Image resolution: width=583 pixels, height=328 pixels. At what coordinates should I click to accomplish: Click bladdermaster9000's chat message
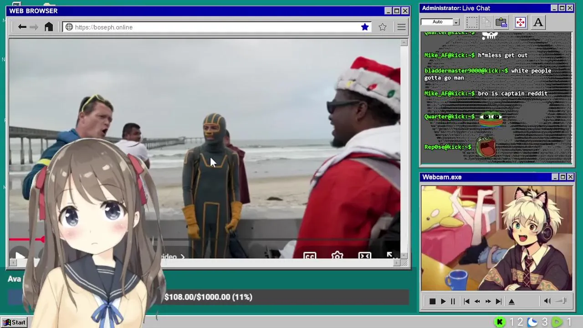click(x=488, y=74)
